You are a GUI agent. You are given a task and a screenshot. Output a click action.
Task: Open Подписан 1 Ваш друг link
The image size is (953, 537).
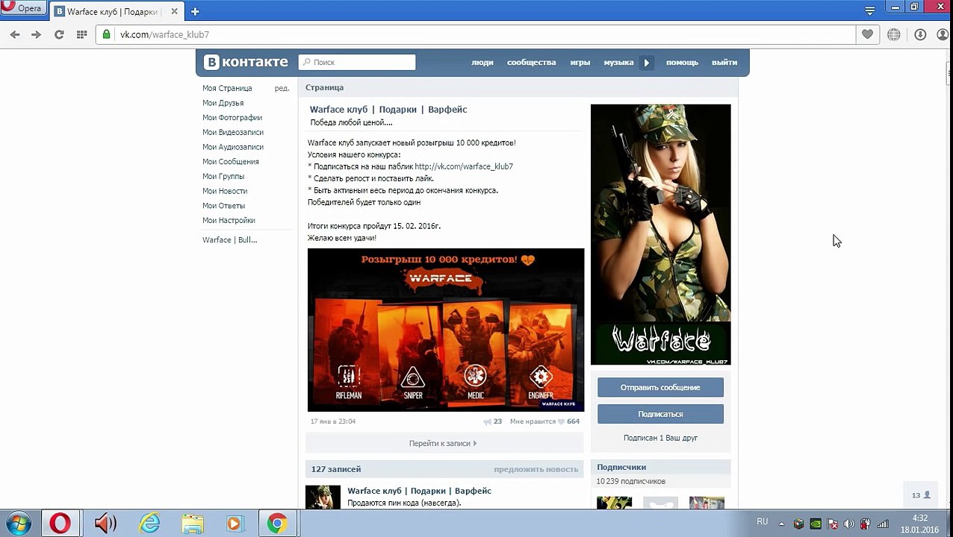(x=660, y=438)
